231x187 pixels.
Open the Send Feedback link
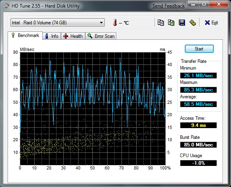(168, 6)
